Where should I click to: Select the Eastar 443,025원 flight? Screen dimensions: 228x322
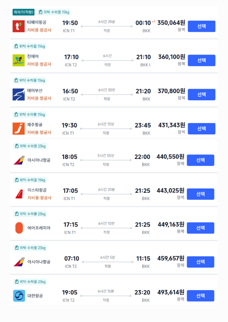point(201,194)
